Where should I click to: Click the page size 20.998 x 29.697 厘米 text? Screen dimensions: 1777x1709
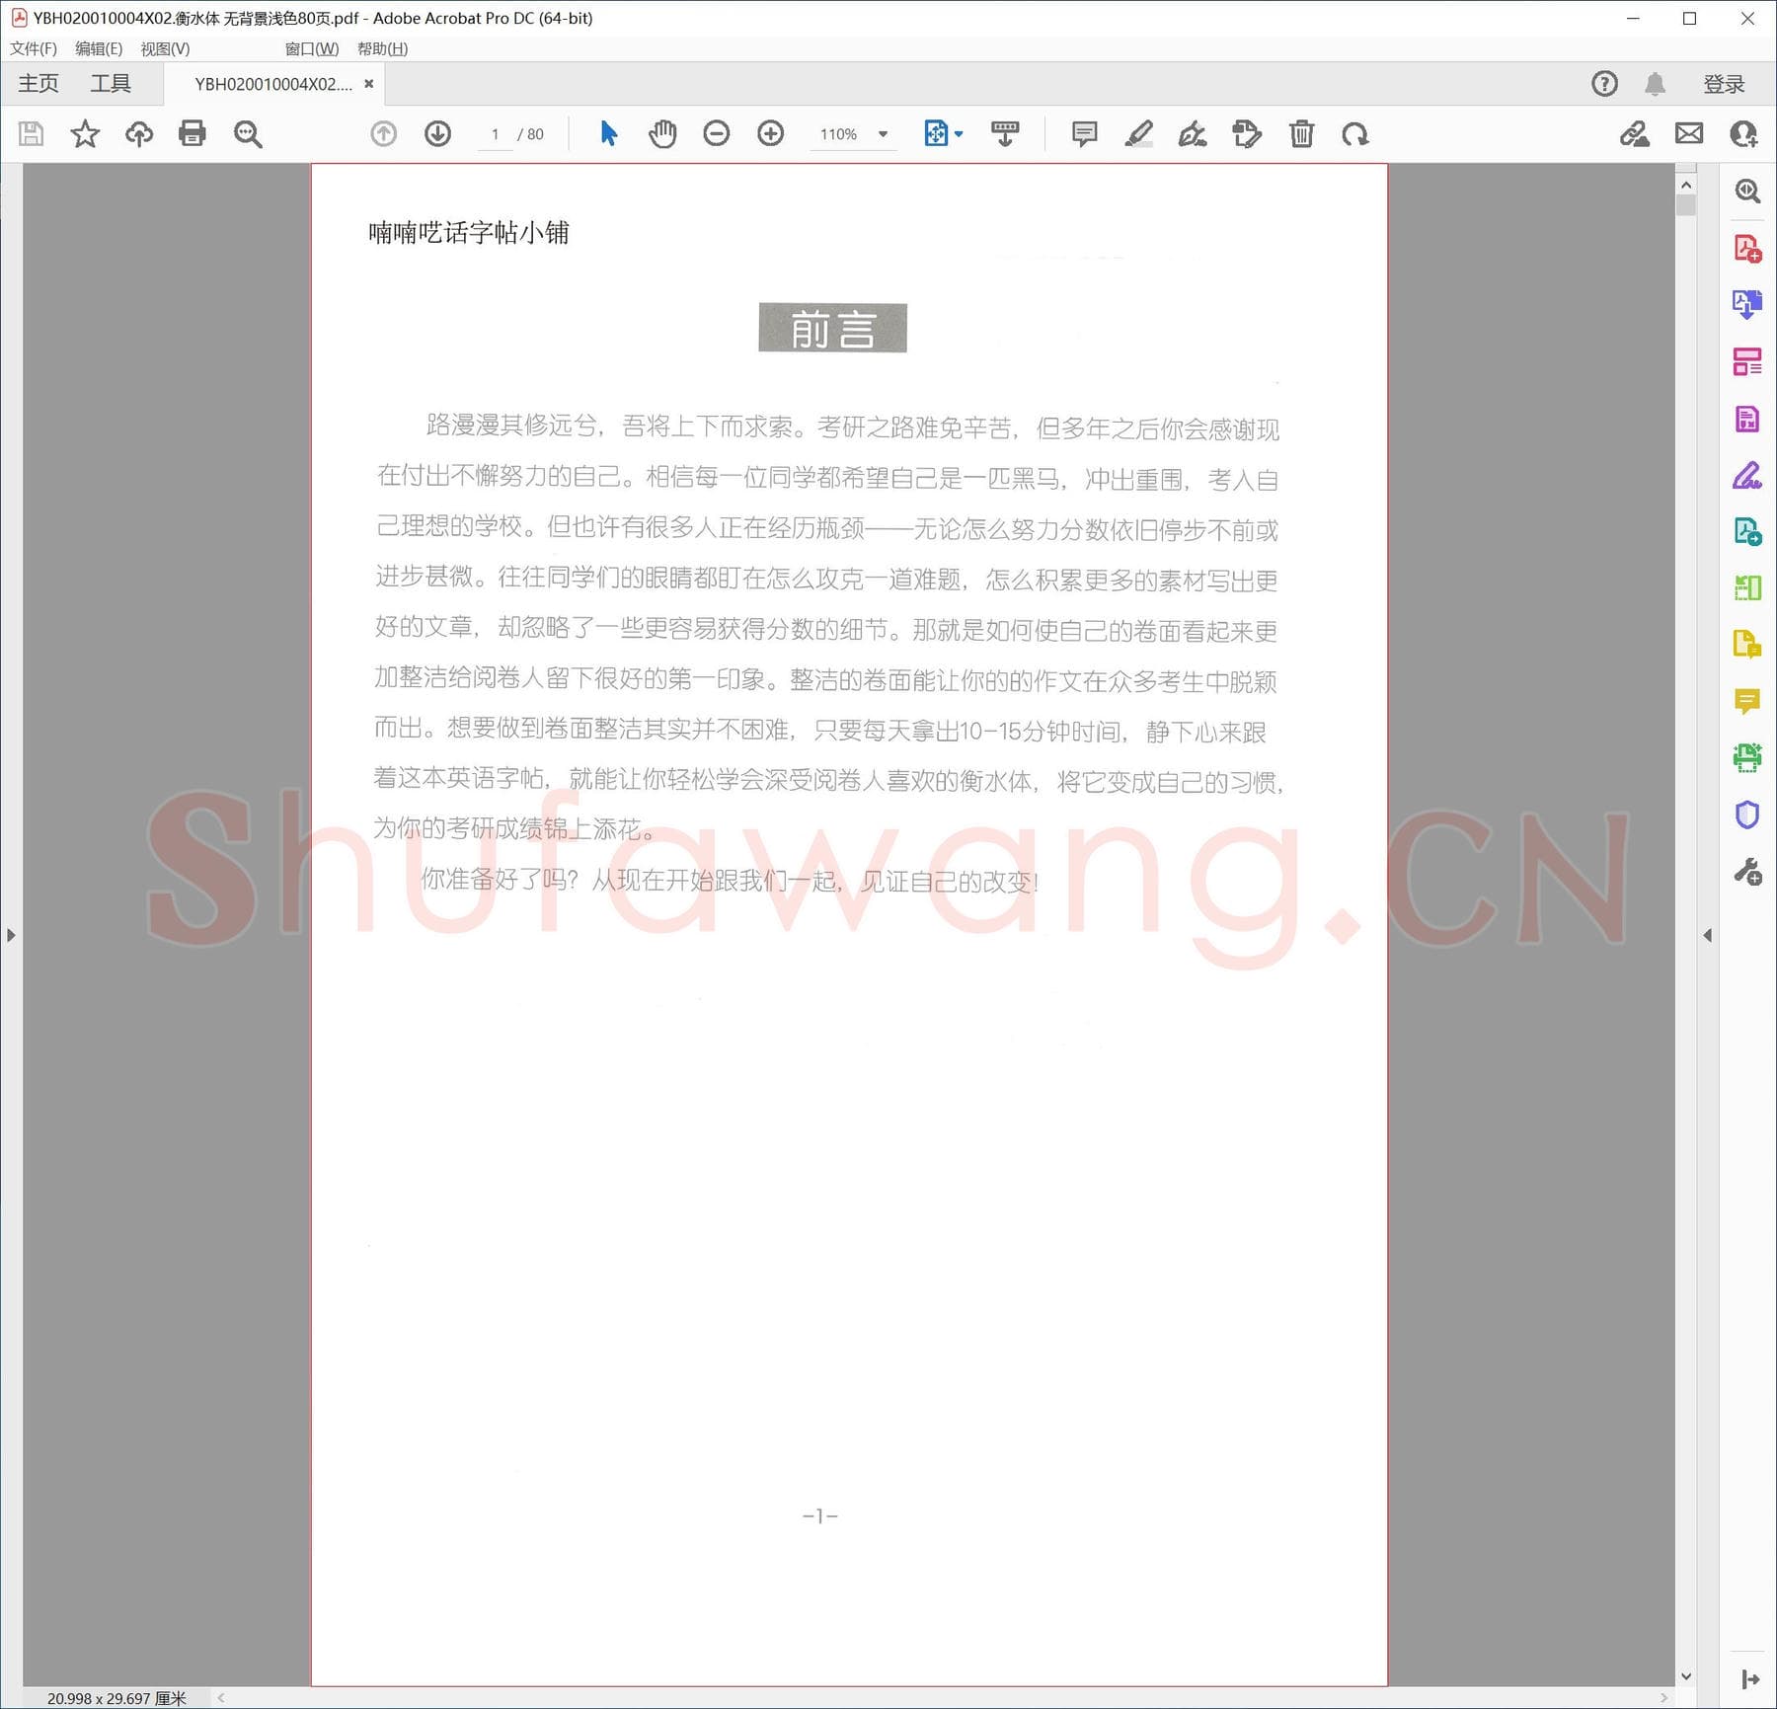tap(116, 1698)
